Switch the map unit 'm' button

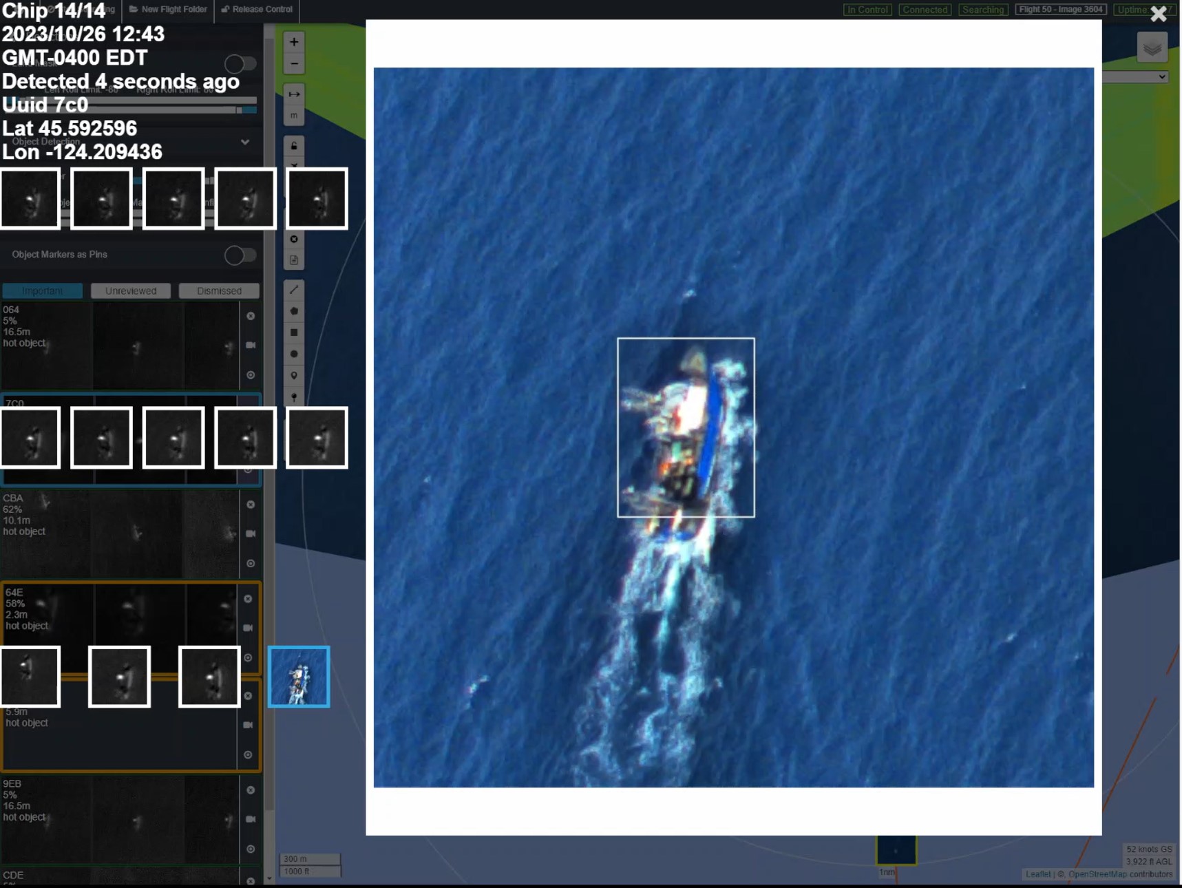coord(294,116)
